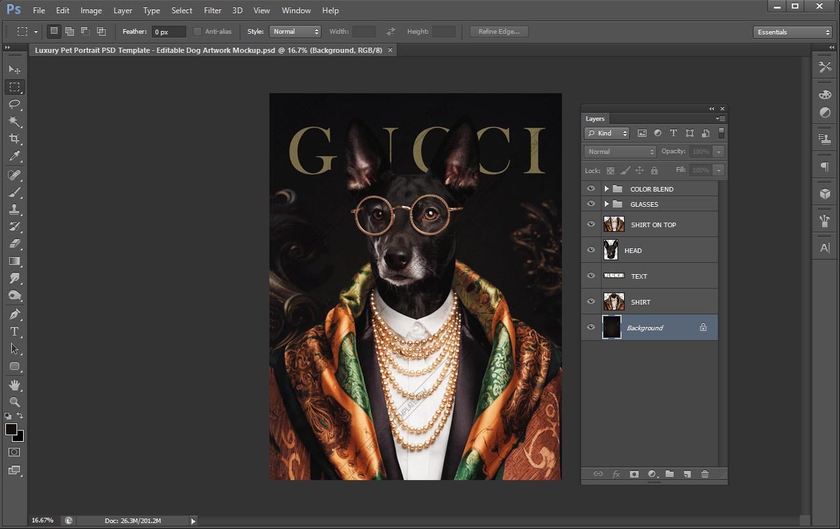
Task: Select the Rectangle shape tool
Action: click(15, 366)
